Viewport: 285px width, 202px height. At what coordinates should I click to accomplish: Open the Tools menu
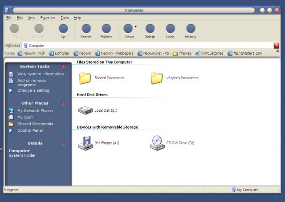(x=65, y=18)
